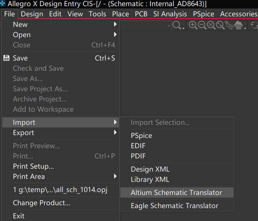Open the Design menu
Image resolution: width=258 pixels, height=221 pixels.
pos(32,14)
